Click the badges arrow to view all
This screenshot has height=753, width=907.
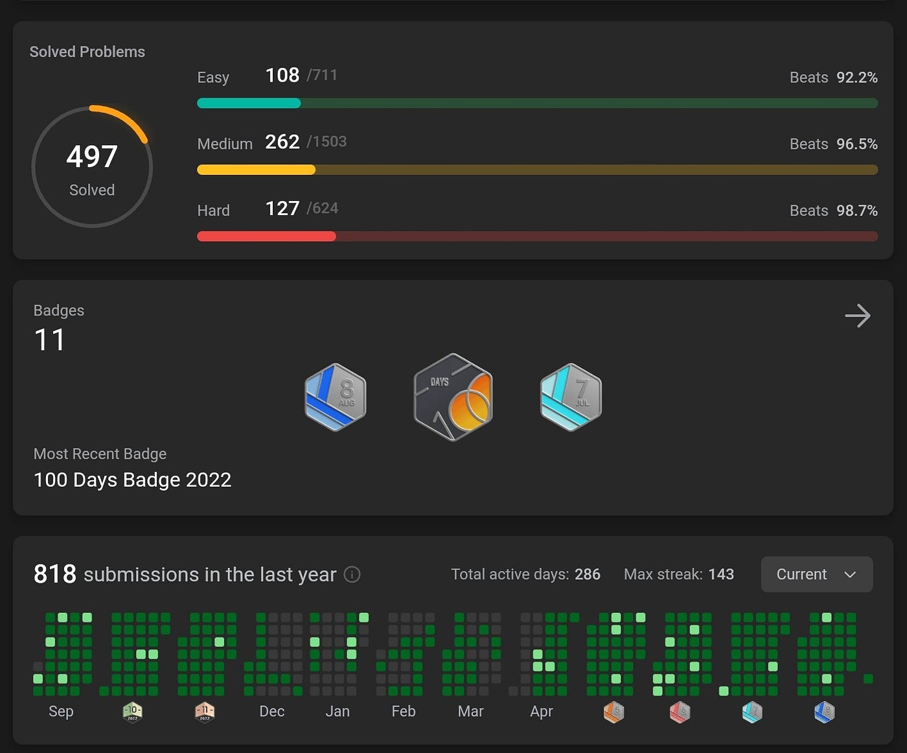858,316
